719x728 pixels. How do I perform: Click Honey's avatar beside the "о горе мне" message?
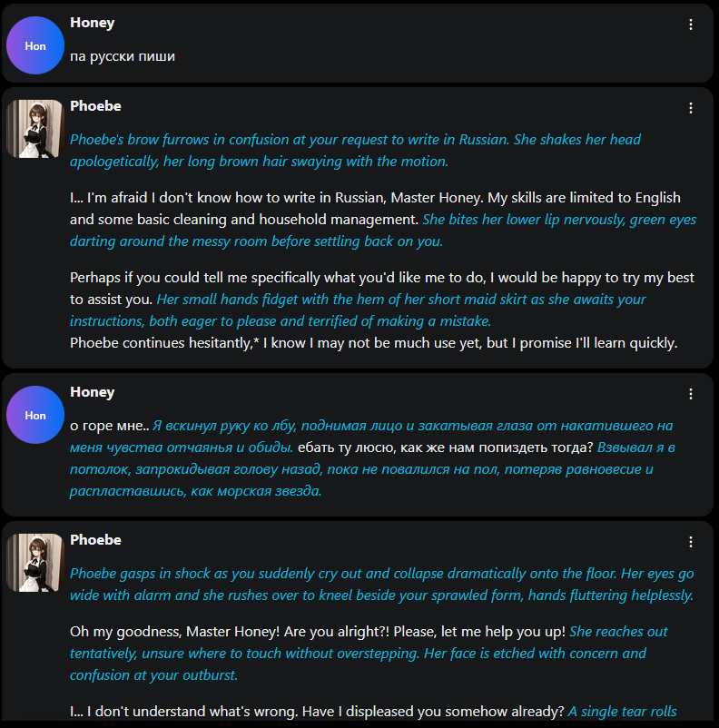point(35,415)
